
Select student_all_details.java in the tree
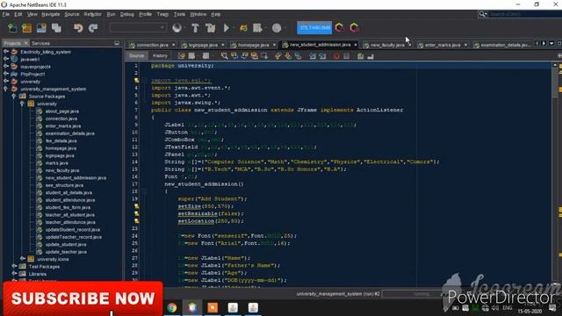point(68,193)
